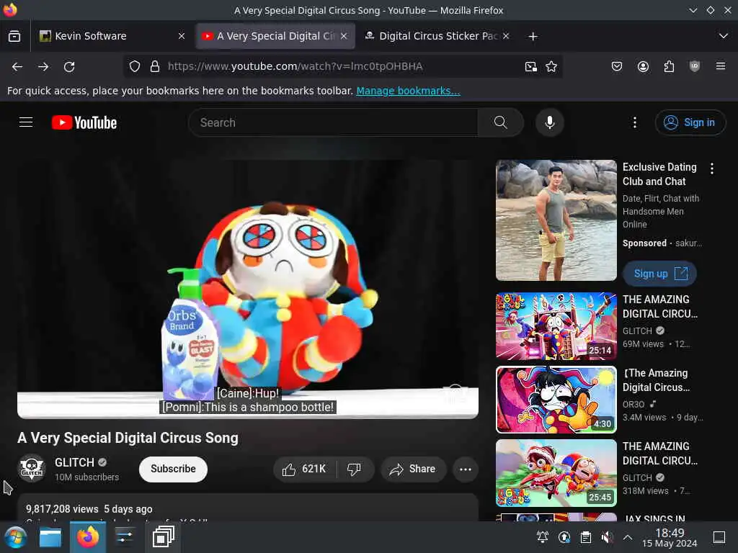Viewport: 738px width, 553px height.
Task: Open clipboard icon in system tray
Action: [585, 537]
